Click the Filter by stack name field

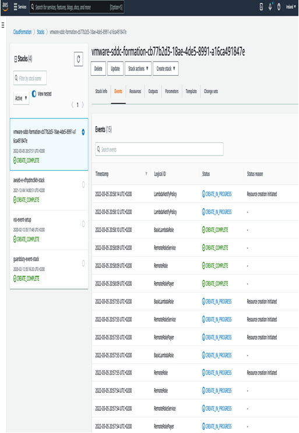30,78
